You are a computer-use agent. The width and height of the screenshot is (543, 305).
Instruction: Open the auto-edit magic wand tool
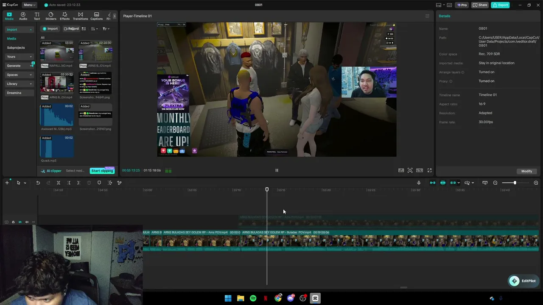[x=119, y=183]
